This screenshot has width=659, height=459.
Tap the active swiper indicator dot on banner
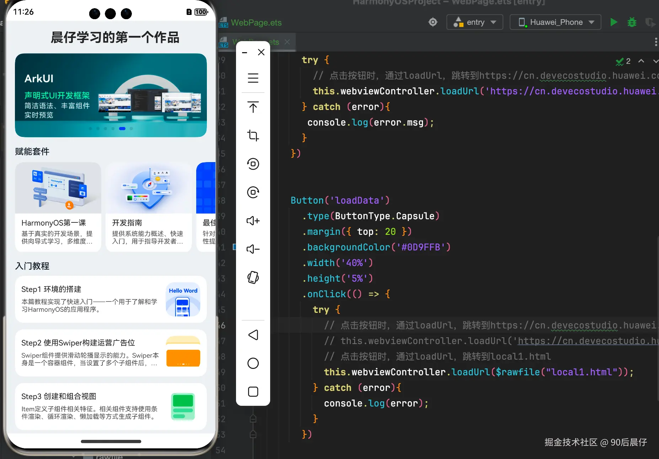122,128
